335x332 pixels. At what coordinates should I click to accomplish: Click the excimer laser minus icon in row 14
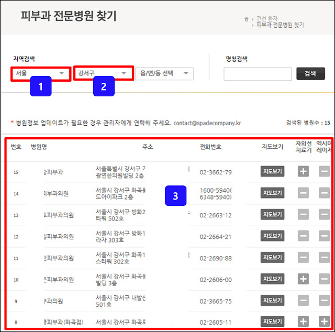[x=324, y=193]
